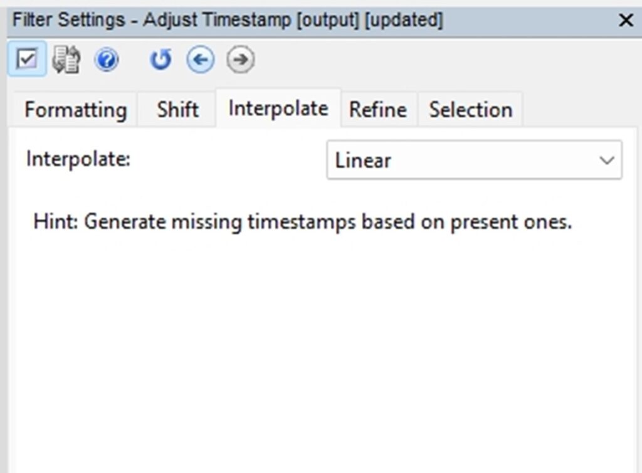Open the Interpolate dropdown showing Linear

click(475, 160)
